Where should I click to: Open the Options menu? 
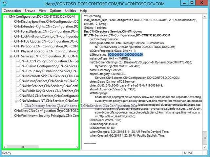point(55,11)
